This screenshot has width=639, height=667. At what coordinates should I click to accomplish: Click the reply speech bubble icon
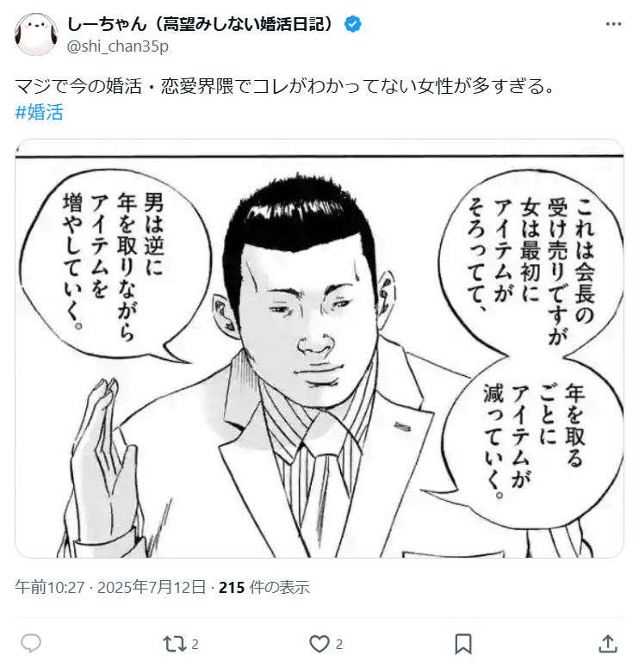(31, 644)
